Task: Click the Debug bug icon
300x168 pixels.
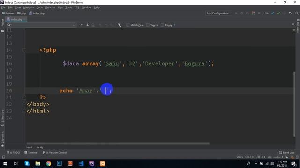Action: point(242,13)
